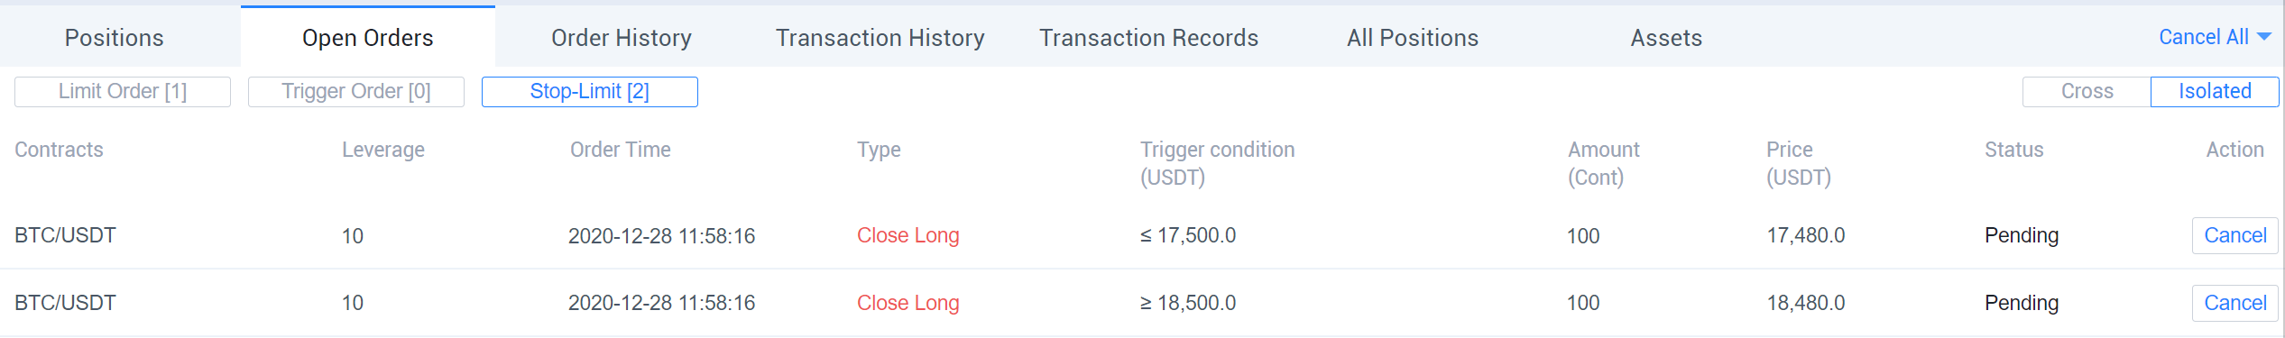Go to the Assets tab

pos(1666,38)
